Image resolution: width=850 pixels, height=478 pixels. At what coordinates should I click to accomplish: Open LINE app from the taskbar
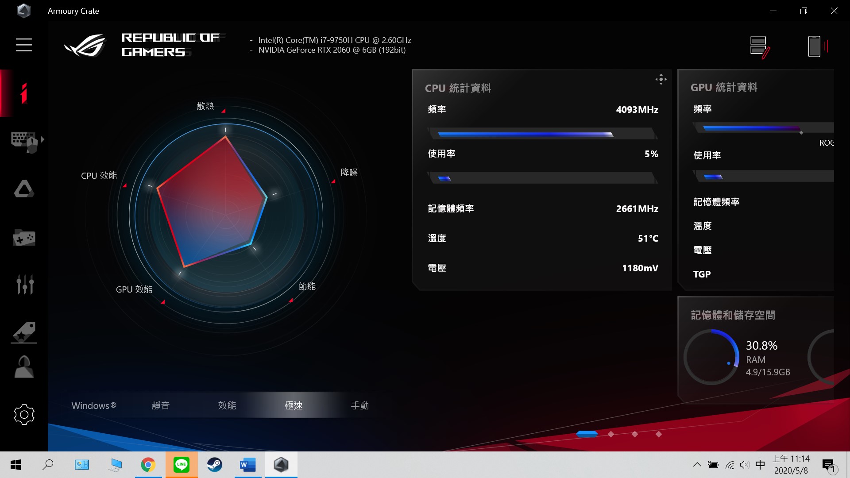(x=182, y=465)
